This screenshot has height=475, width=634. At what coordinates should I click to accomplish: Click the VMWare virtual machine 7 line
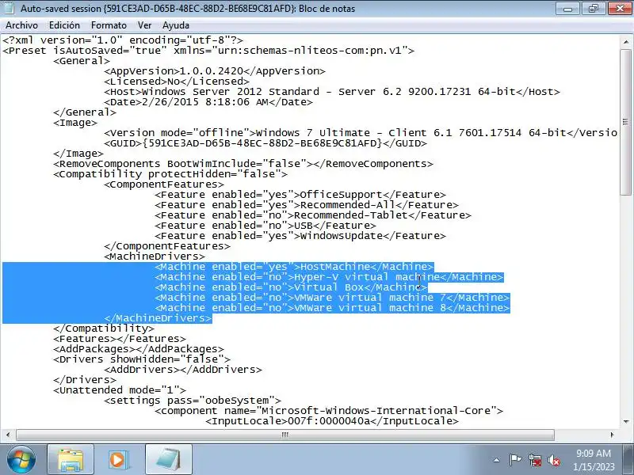tap(332, 298)
